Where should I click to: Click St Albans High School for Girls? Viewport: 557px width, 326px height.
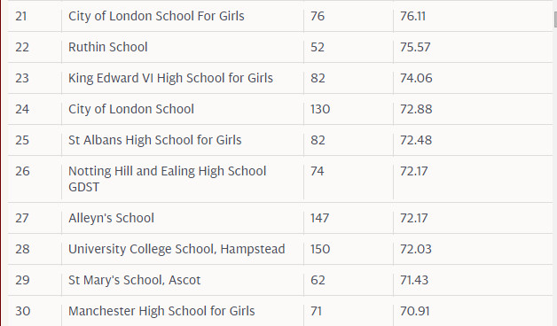click(x=155, y=140)
